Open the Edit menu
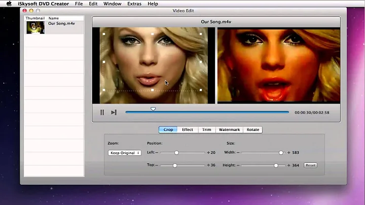This screenshot has width=365, height=205. pos(93,4)
